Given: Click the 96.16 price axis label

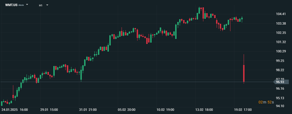Looking at the screenshot, I should 280,89.
